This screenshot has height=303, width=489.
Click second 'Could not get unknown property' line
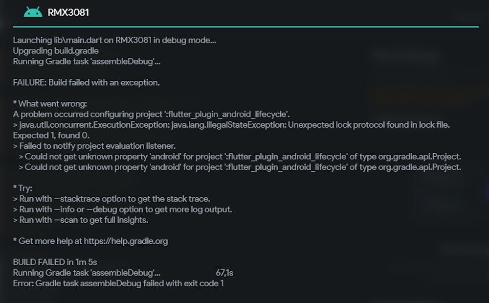pyautogui.click(x=240, y=167)
